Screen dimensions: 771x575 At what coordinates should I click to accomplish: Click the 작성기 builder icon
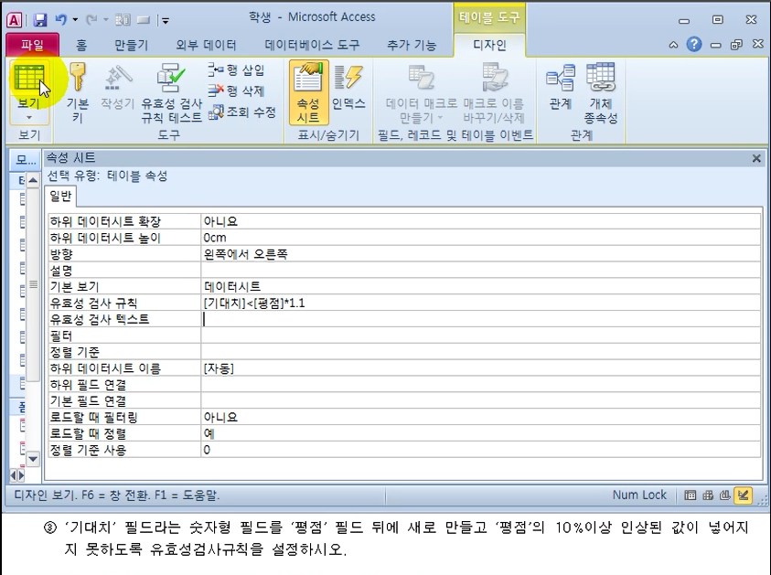tap(117, 88)
